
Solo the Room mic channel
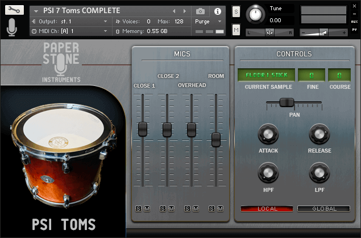tap(211, 209)
